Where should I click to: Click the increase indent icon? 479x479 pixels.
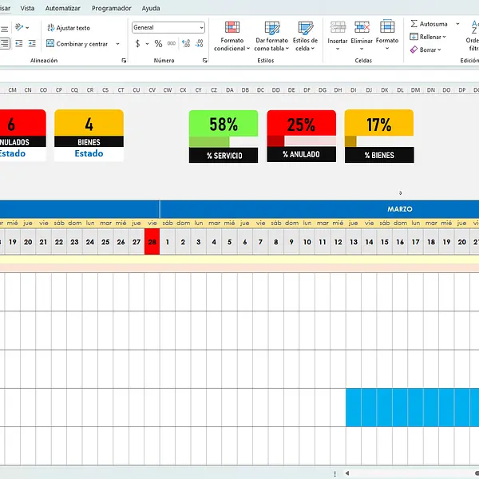coord(32,43)
